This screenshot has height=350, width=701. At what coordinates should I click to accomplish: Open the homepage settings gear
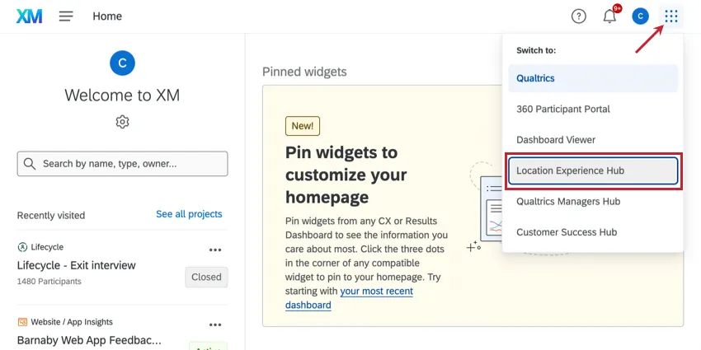coord(122,122)
